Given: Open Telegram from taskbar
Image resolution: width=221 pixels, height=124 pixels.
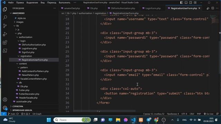Looking at the screenshot, I should (x=148, y=120).
